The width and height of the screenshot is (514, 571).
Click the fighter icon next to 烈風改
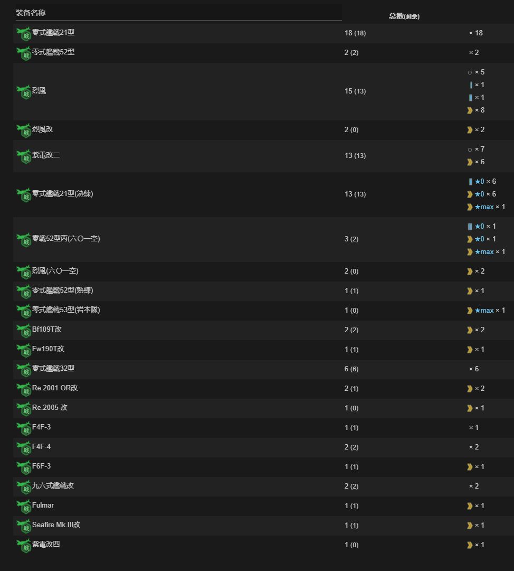(x=24, y=130)
